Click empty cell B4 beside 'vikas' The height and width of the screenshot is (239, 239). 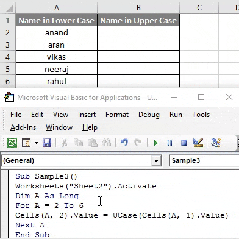tap(138, 57)
